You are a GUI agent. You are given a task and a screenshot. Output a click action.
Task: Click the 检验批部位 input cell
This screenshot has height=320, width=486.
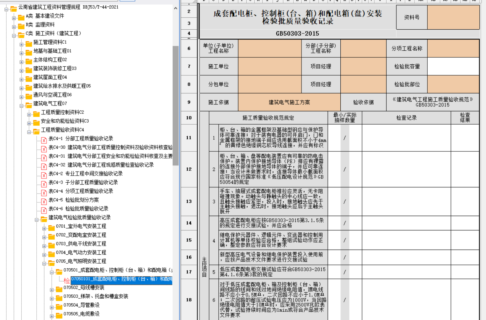(x=453, y=84)
